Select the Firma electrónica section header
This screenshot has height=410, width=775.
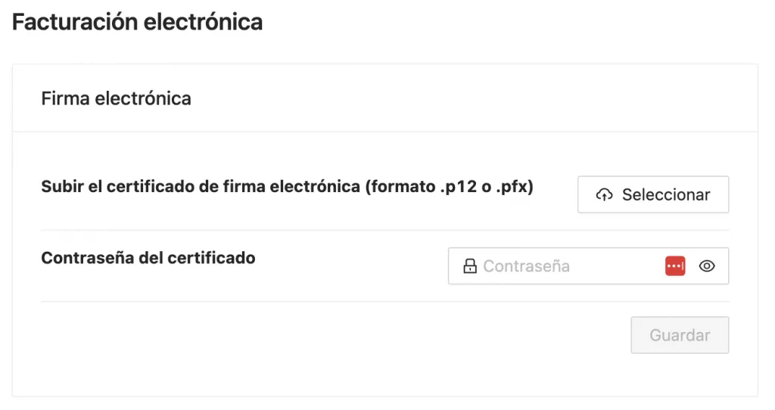[x=116, y=98]
